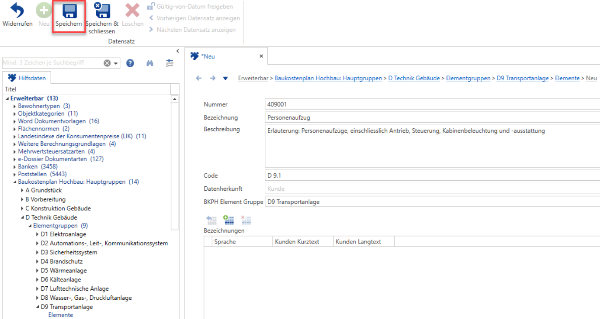Open the search box dropdown arrow
The height and width of the screenshot is (319, 600).
coord(116,64)
